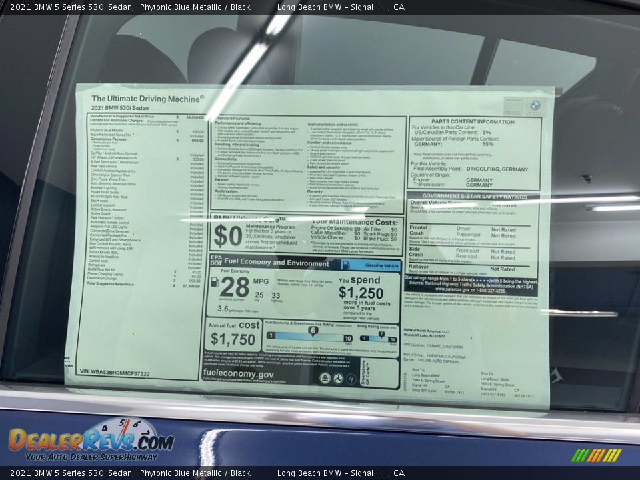Click the DOT triskelion seal on the fuel economy label
Screen dimensions: 640x480
338,379
